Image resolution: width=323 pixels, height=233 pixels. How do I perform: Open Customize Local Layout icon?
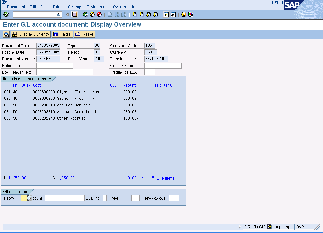(x=191, y=15)
